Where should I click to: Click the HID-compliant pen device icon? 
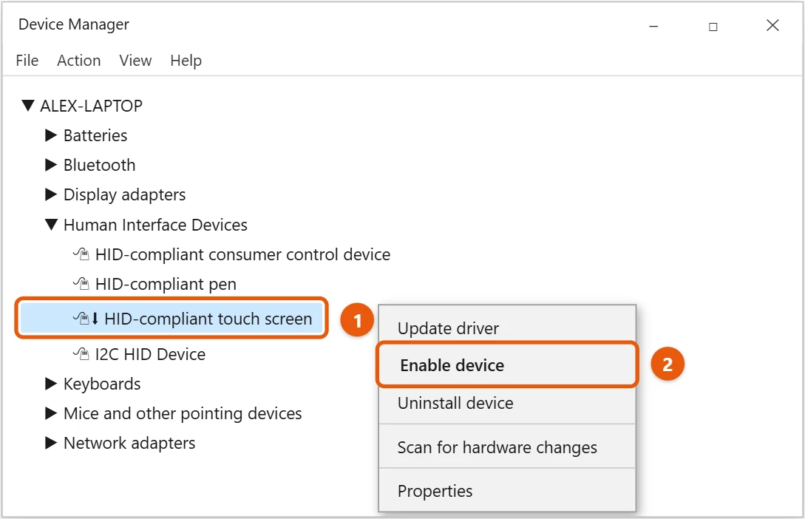pos(81,284)
